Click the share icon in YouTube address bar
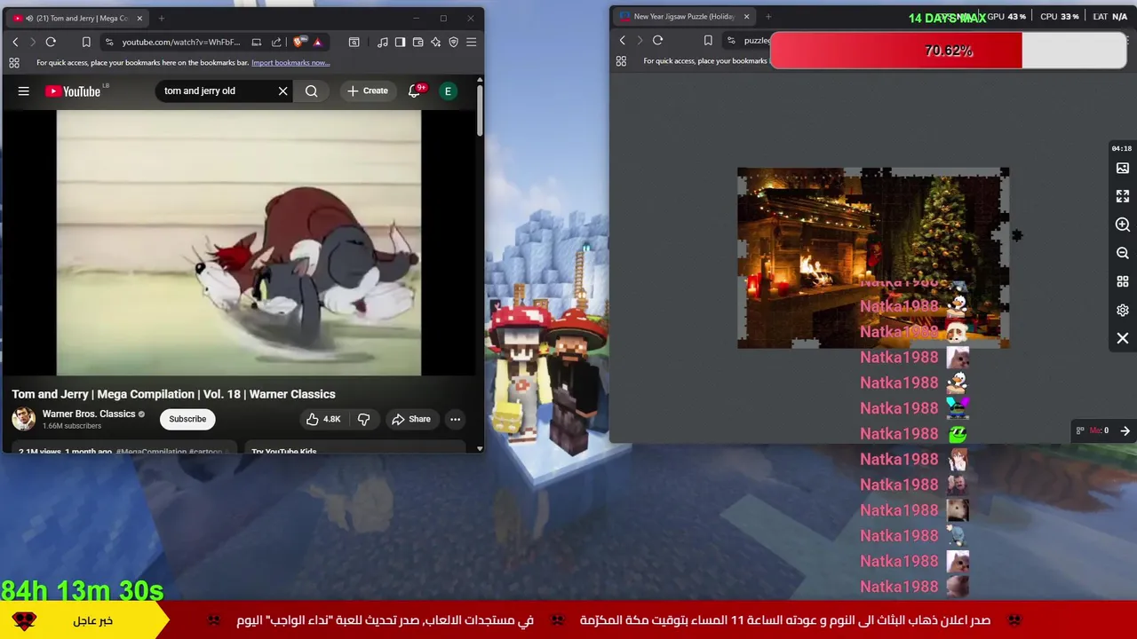Viewport: 1137px width, 639px height. (x=276, y=42)
